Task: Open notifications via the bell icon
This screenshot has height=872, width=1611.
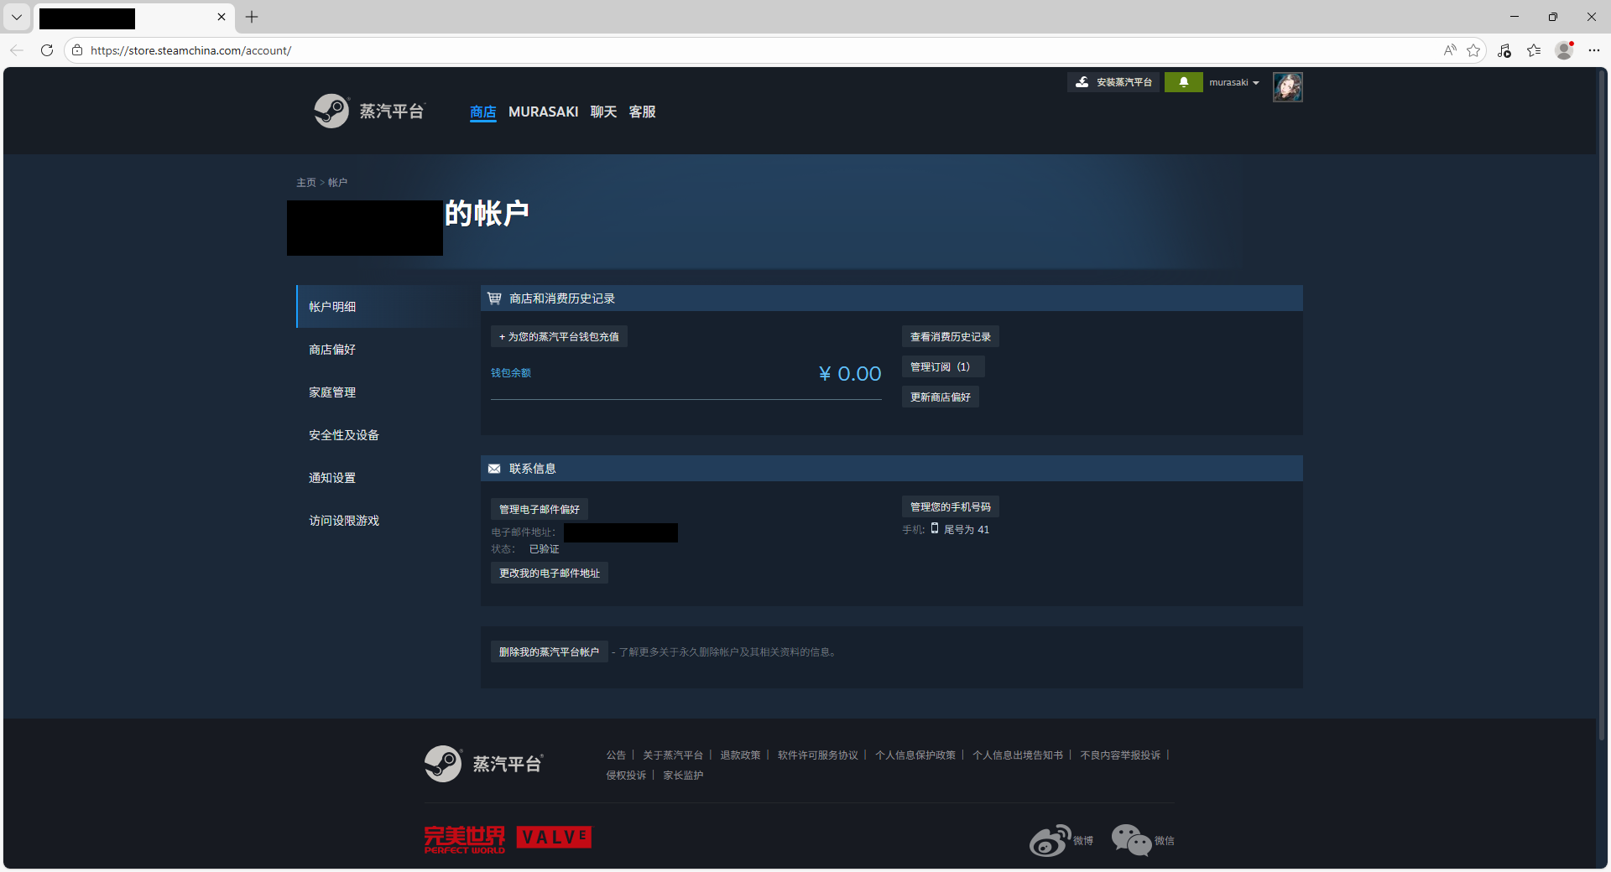Action: point(1184,81)
